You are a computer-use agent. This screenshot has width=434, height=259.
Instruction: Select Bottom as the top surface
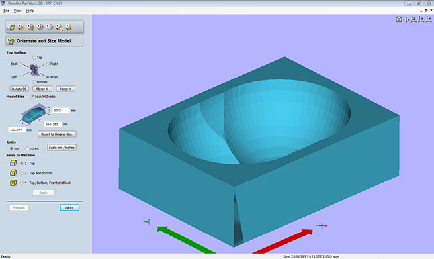[34, 82]
